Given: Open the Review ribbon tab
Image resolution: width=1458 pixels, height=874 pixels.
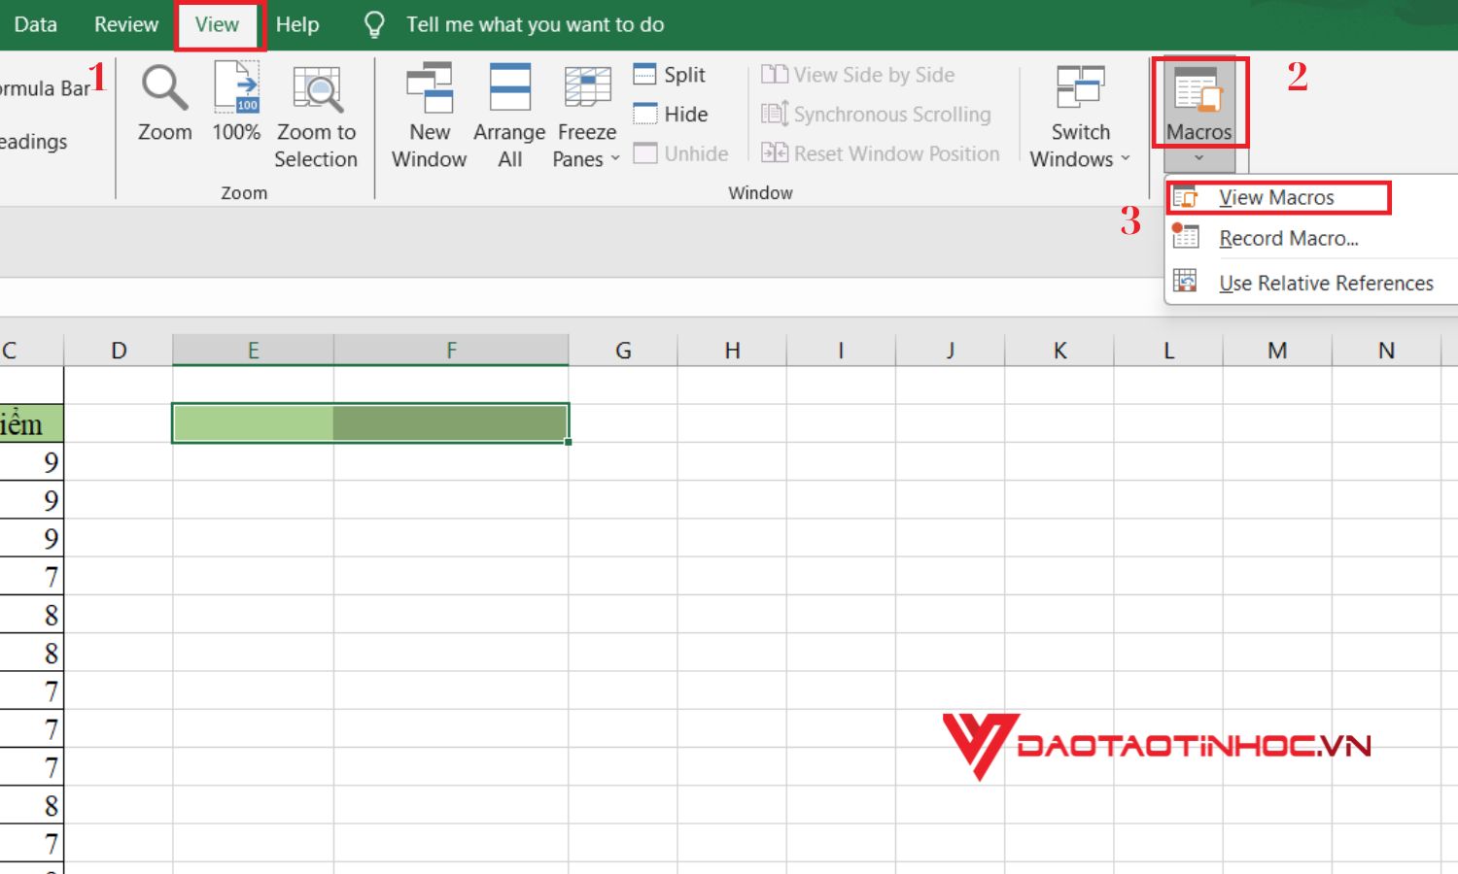Looking at the screenshot, I should [125, 25].
